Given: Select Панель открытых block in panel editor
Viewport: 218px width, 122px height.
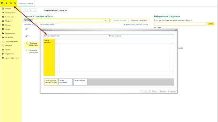Looking at the screenshot, I should (141, 37).
